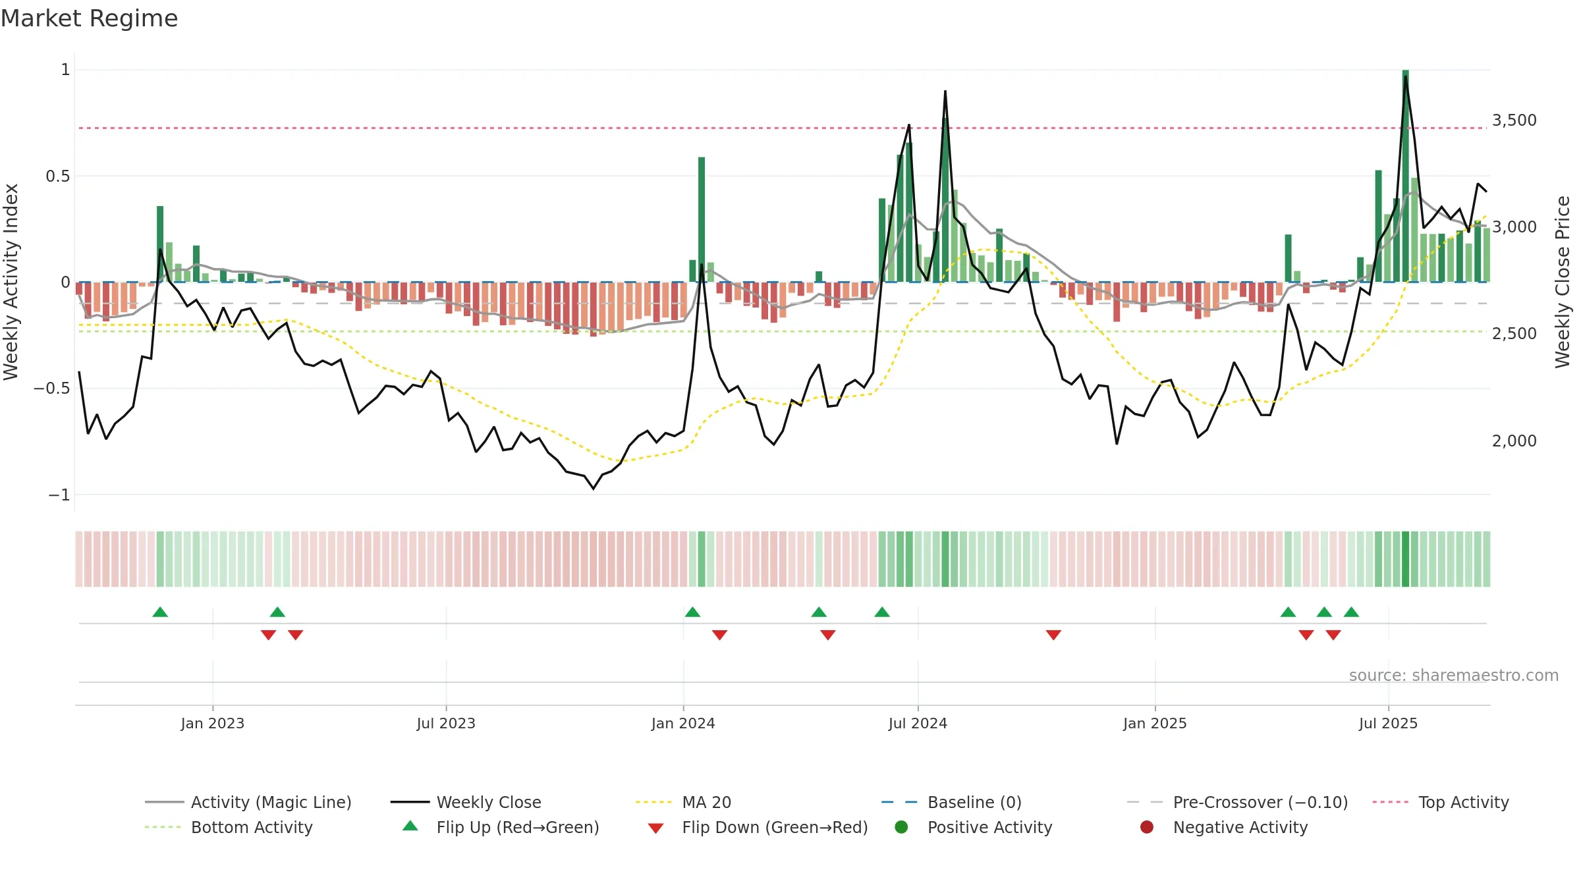Click the 2,500 price axis label
Image resolution: width=1581 pixels, height=889 pixels.
pos(1514,334)
